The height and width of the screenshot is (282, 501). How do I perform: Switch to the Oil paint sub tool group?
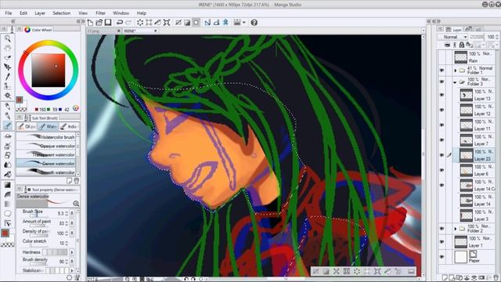click(x=27, y=127)
